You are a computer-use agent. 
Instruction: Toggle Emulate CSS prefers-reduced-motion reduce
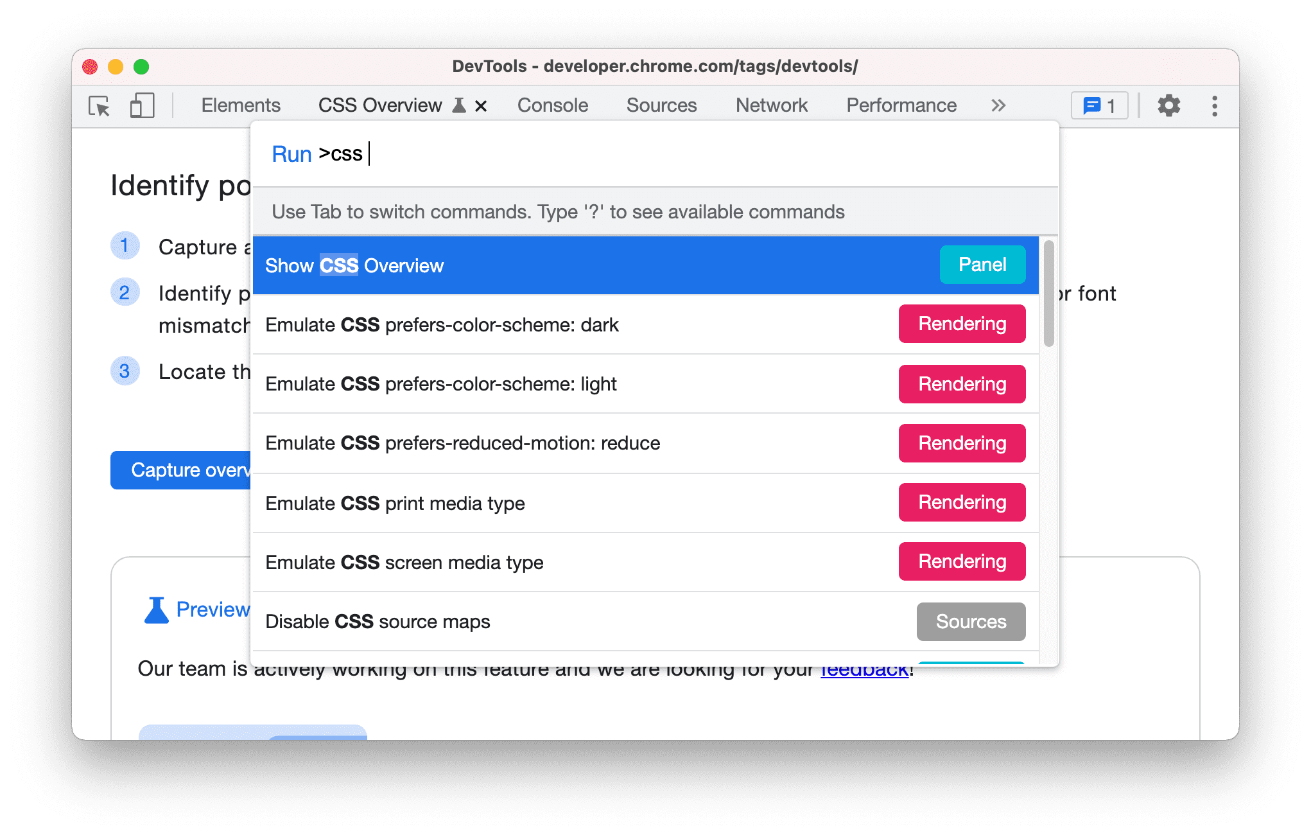click(643, 442)
